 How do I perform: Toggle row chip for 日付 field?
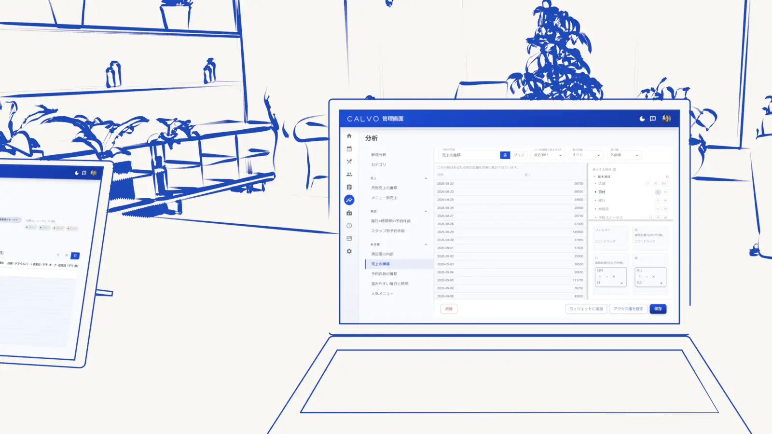(x=658, y=192)
